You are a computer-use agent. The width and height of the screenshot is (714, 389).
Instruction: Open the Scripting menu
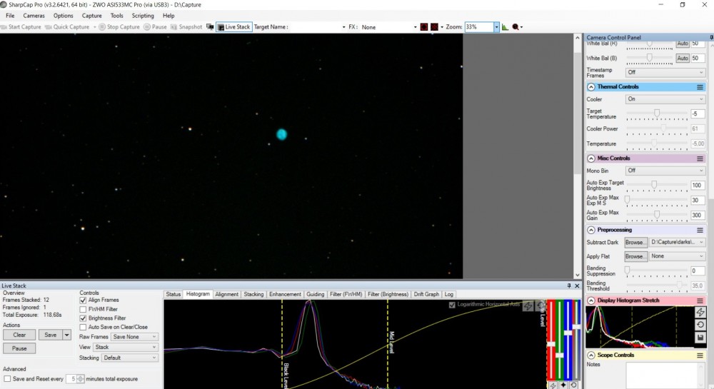[143, 16]
